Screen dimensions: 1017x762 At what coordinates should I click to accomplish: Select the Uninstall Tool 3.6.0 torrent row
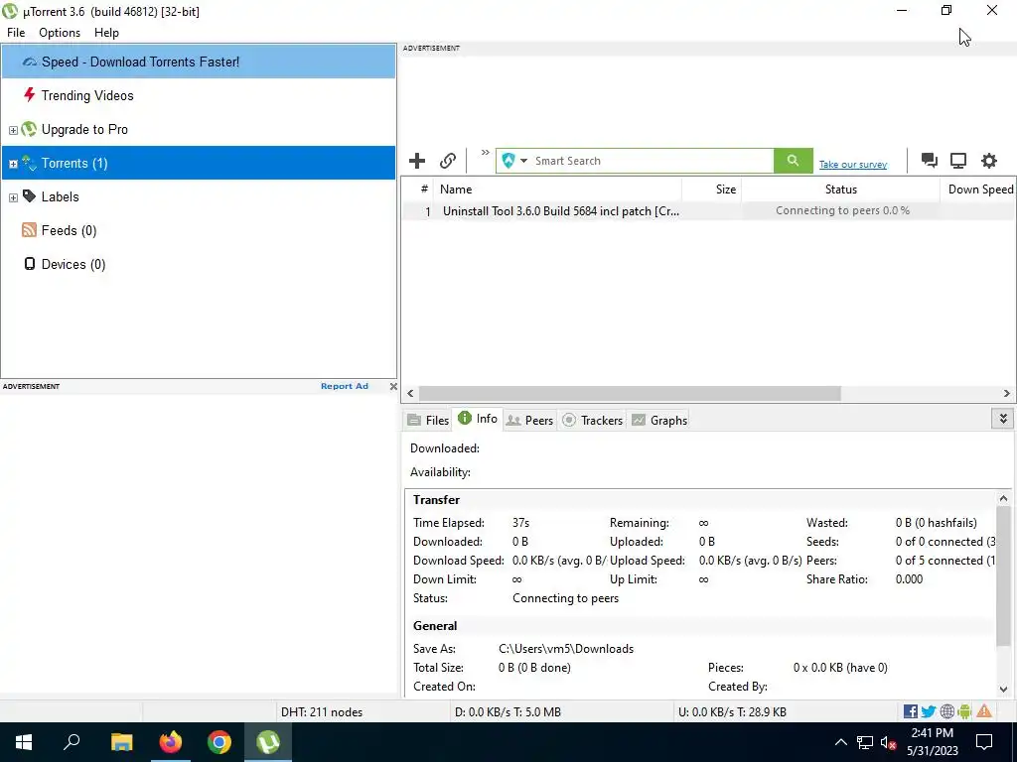708,211
